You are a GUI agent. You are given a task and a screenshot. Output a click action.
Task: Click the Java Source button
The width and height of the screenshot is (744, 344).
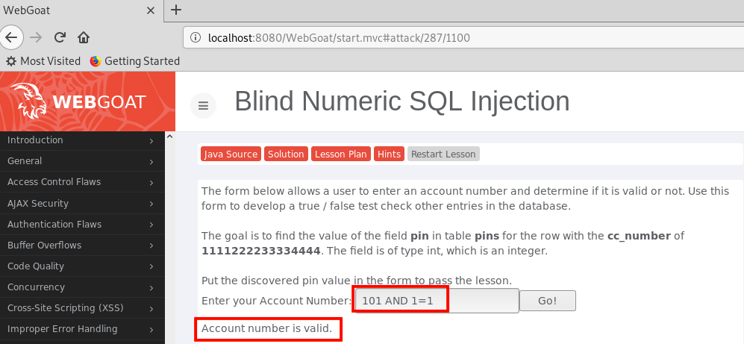(x=231, y=154)
